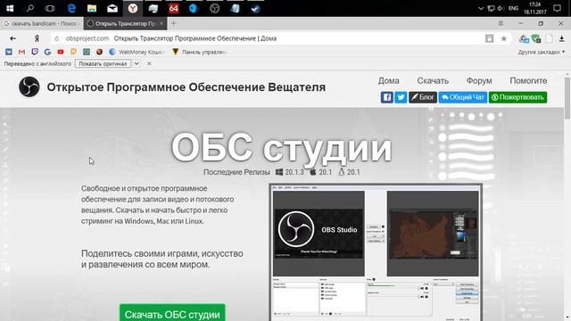571x321 pixels.
Task: Click OBS Studio application screenshot
Action: [376, 252]
